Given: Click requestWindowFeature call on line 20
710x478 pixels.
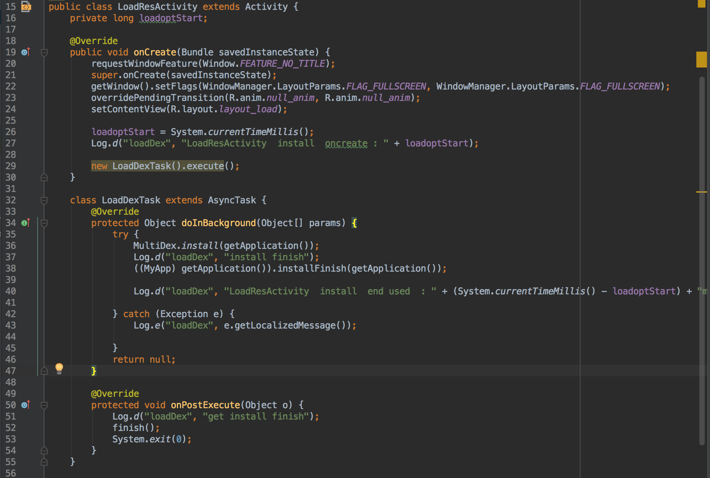Looking at the screenshot, I should click(144, 63).
